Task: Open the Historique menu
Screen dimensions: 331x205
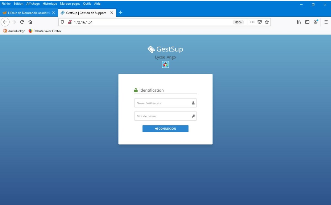Action: [50, 4]
